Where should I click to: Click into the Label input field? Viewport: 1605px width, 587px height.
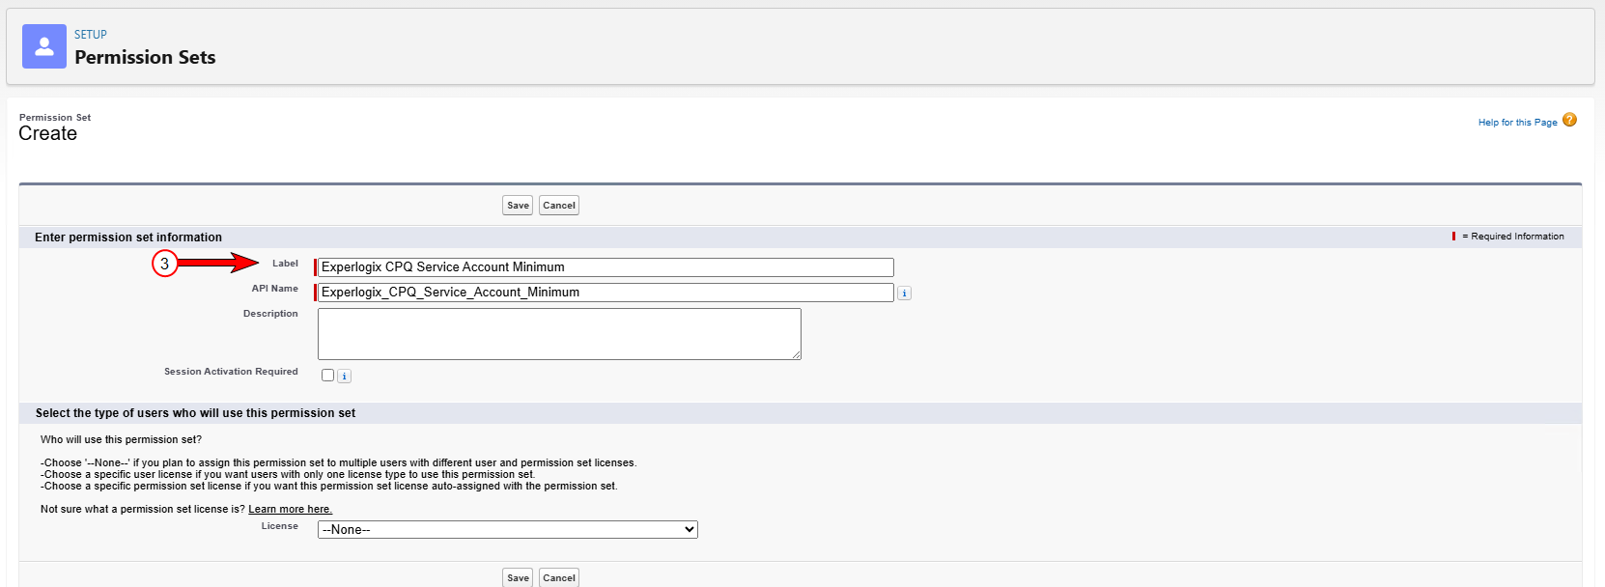[x=605, y=267]
